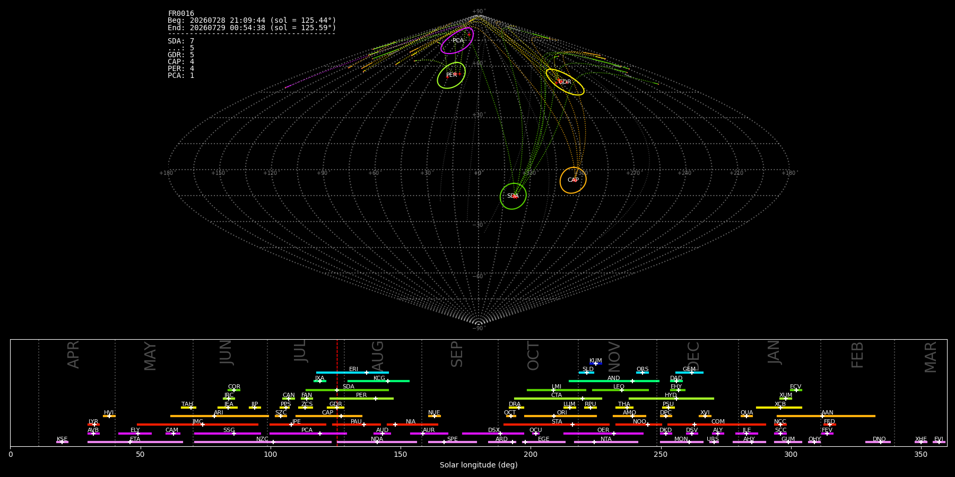Click the AUG month label
The height and width of the screenshot is (477, 955).
coord(378,355)
